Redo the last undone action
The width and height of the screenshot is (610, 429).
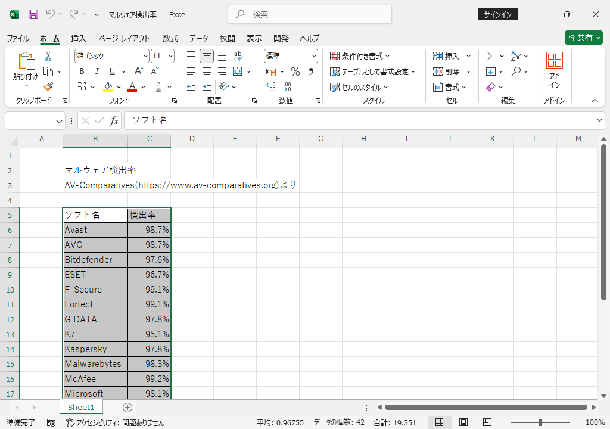pos(73,14)
